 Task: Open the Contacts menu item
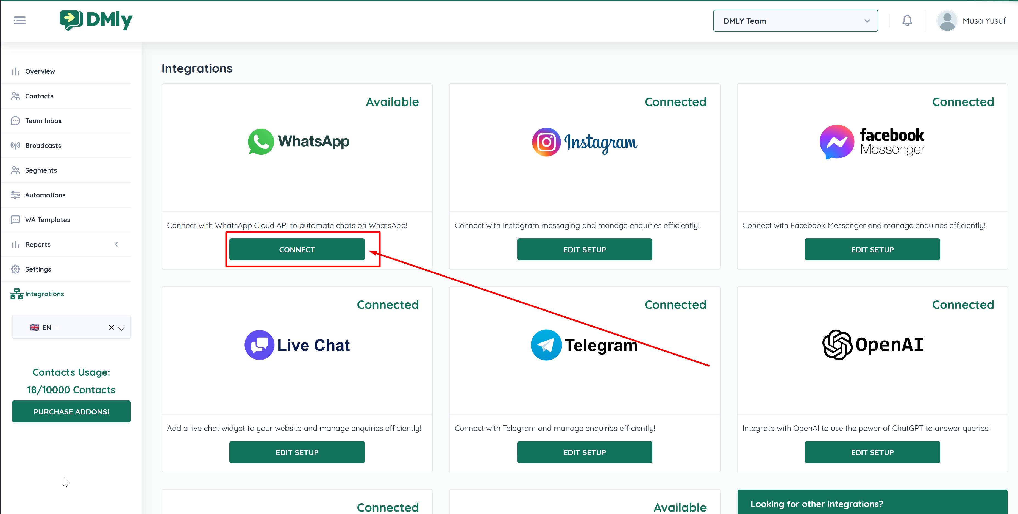point(39,96)
